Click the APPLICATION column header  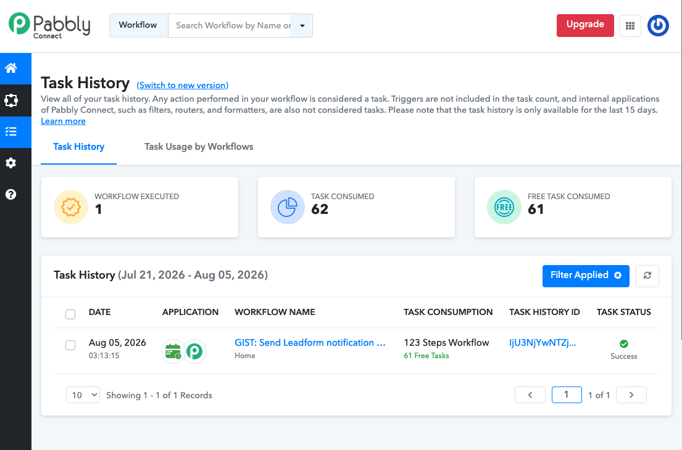tap(190, 312)
